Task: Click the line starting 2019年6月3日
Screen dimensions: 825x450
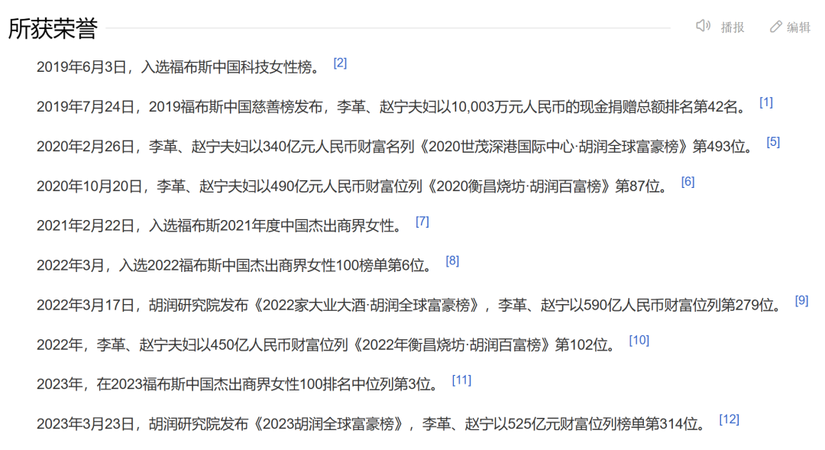Action: [178, 67]
